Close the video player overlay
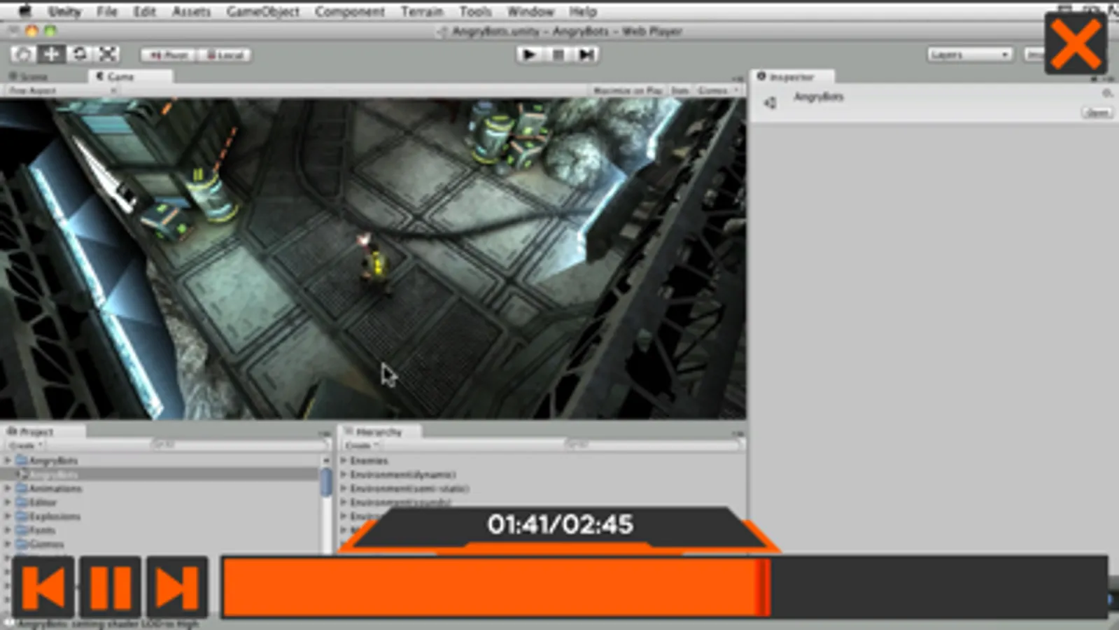 tap(1076, 43)
